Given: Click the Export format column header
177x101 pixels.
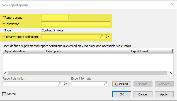Looking at the screenshot, I should tap(151, 51).
